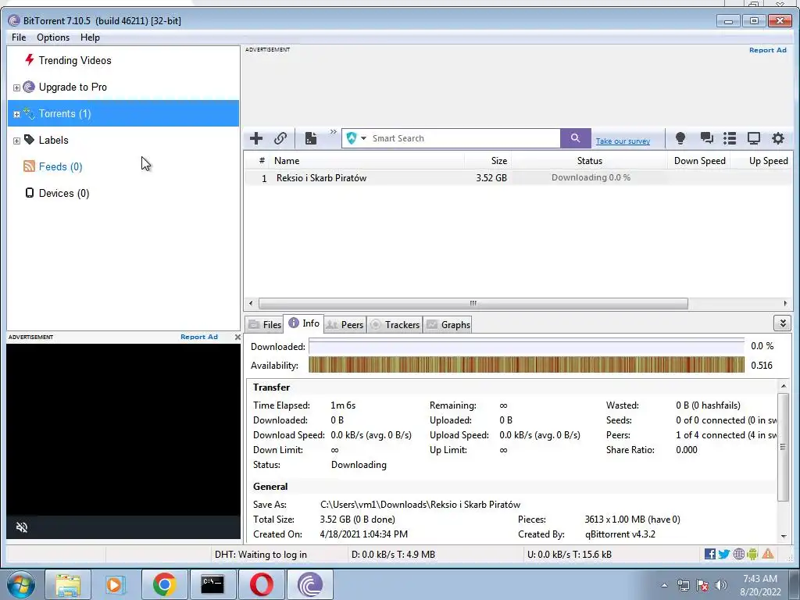Click the Facebook icon in status bar
The image size is (800, 600).
click(709, 554)
